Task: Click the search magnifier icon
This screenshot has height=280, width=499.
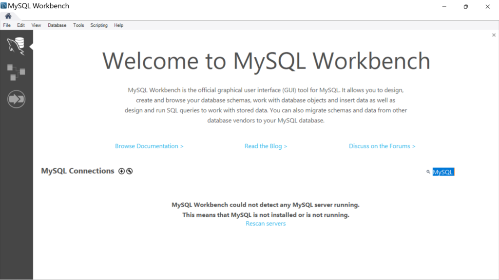Action: 428,172
